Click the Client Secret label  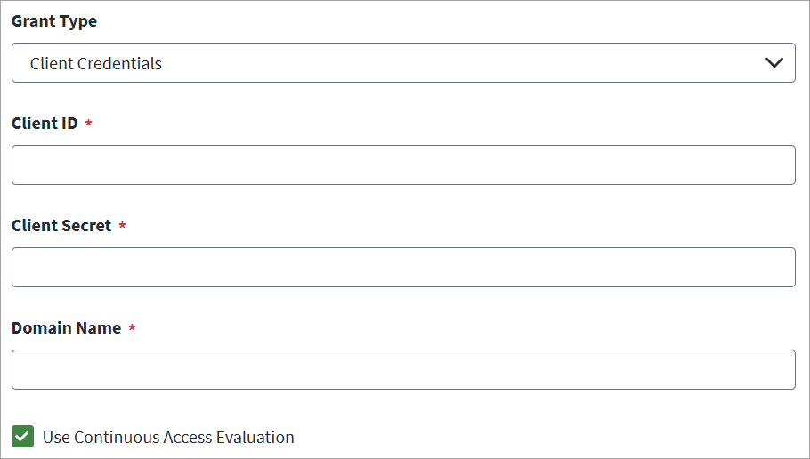coord(61,226)
